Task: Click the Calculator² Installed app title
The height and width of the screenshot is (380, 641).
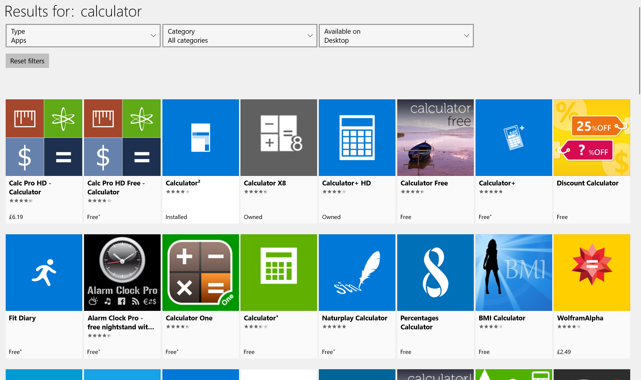Action: (x=183, y=183)
